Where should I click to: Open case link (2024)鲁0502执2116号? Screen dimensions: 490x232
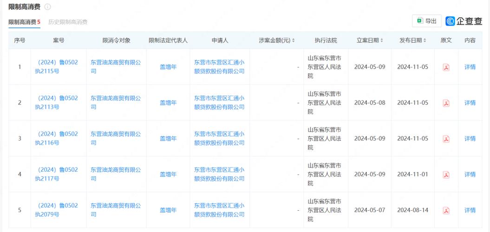(x=57, y=139)
